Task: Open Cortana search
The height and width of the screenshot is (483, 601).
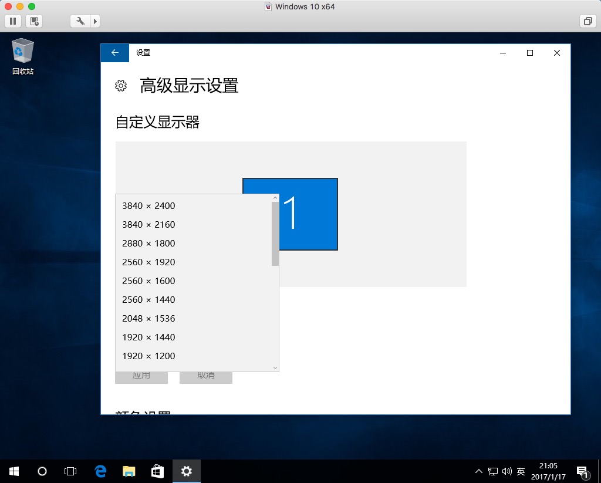Action: [x=42, y=471]
